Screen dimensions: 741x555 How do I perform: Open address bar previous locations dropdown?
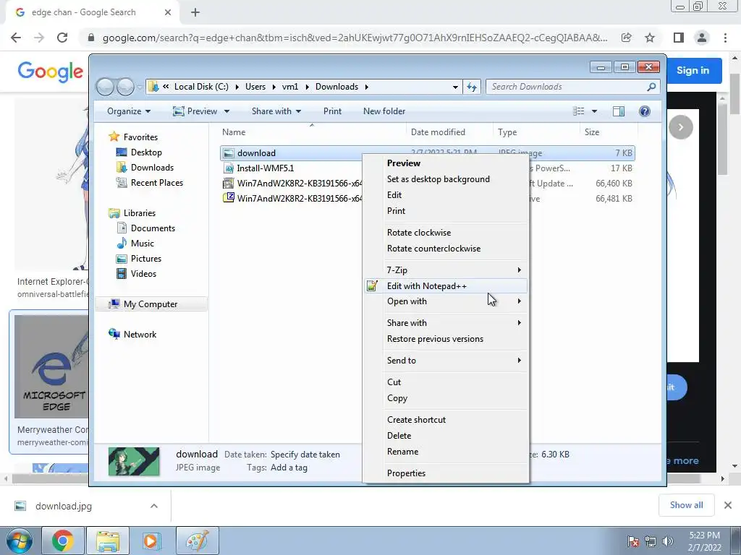point(454,87)
